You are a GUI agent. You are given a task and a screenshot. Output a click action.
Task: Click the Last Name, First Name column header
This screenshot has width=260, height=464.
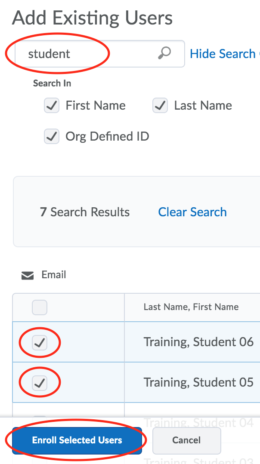coord(191,307)
